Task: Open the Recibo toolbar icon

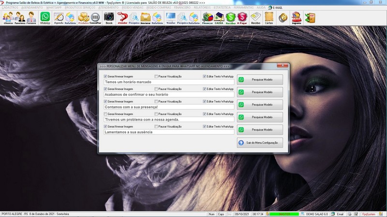Action: pyautogui.click(x=255, y=18)
